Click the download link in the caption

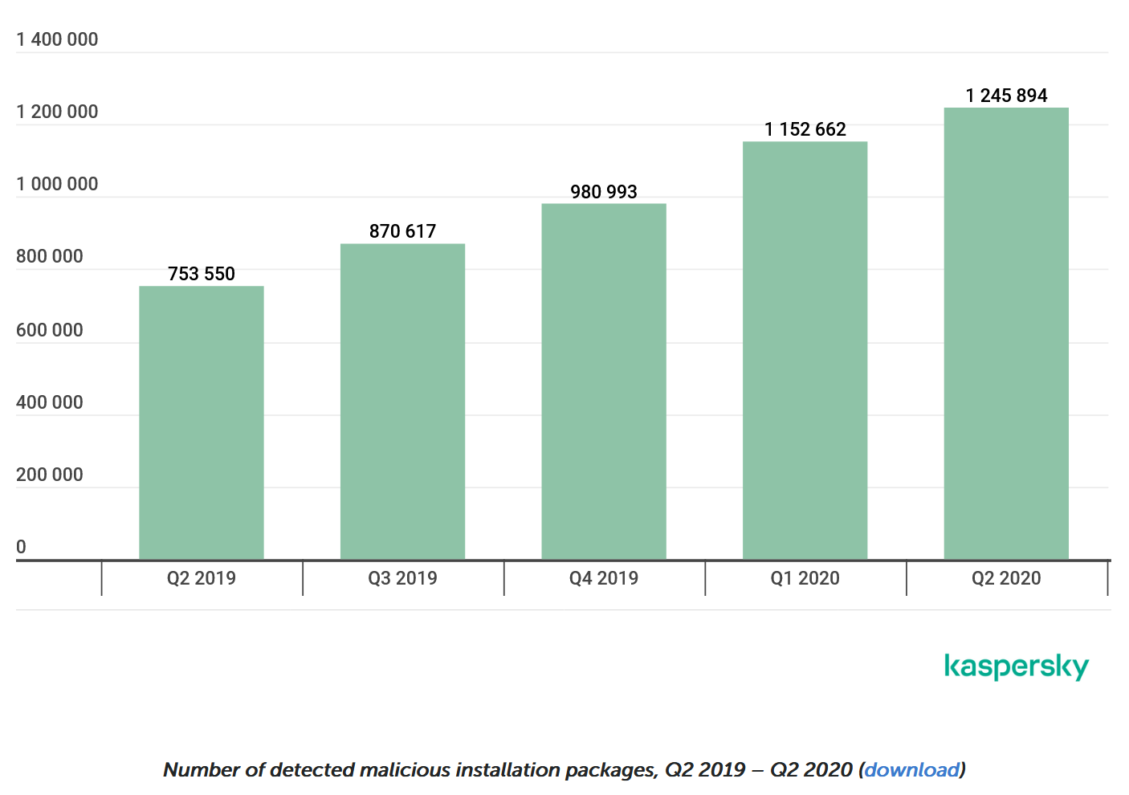(912, 770)
